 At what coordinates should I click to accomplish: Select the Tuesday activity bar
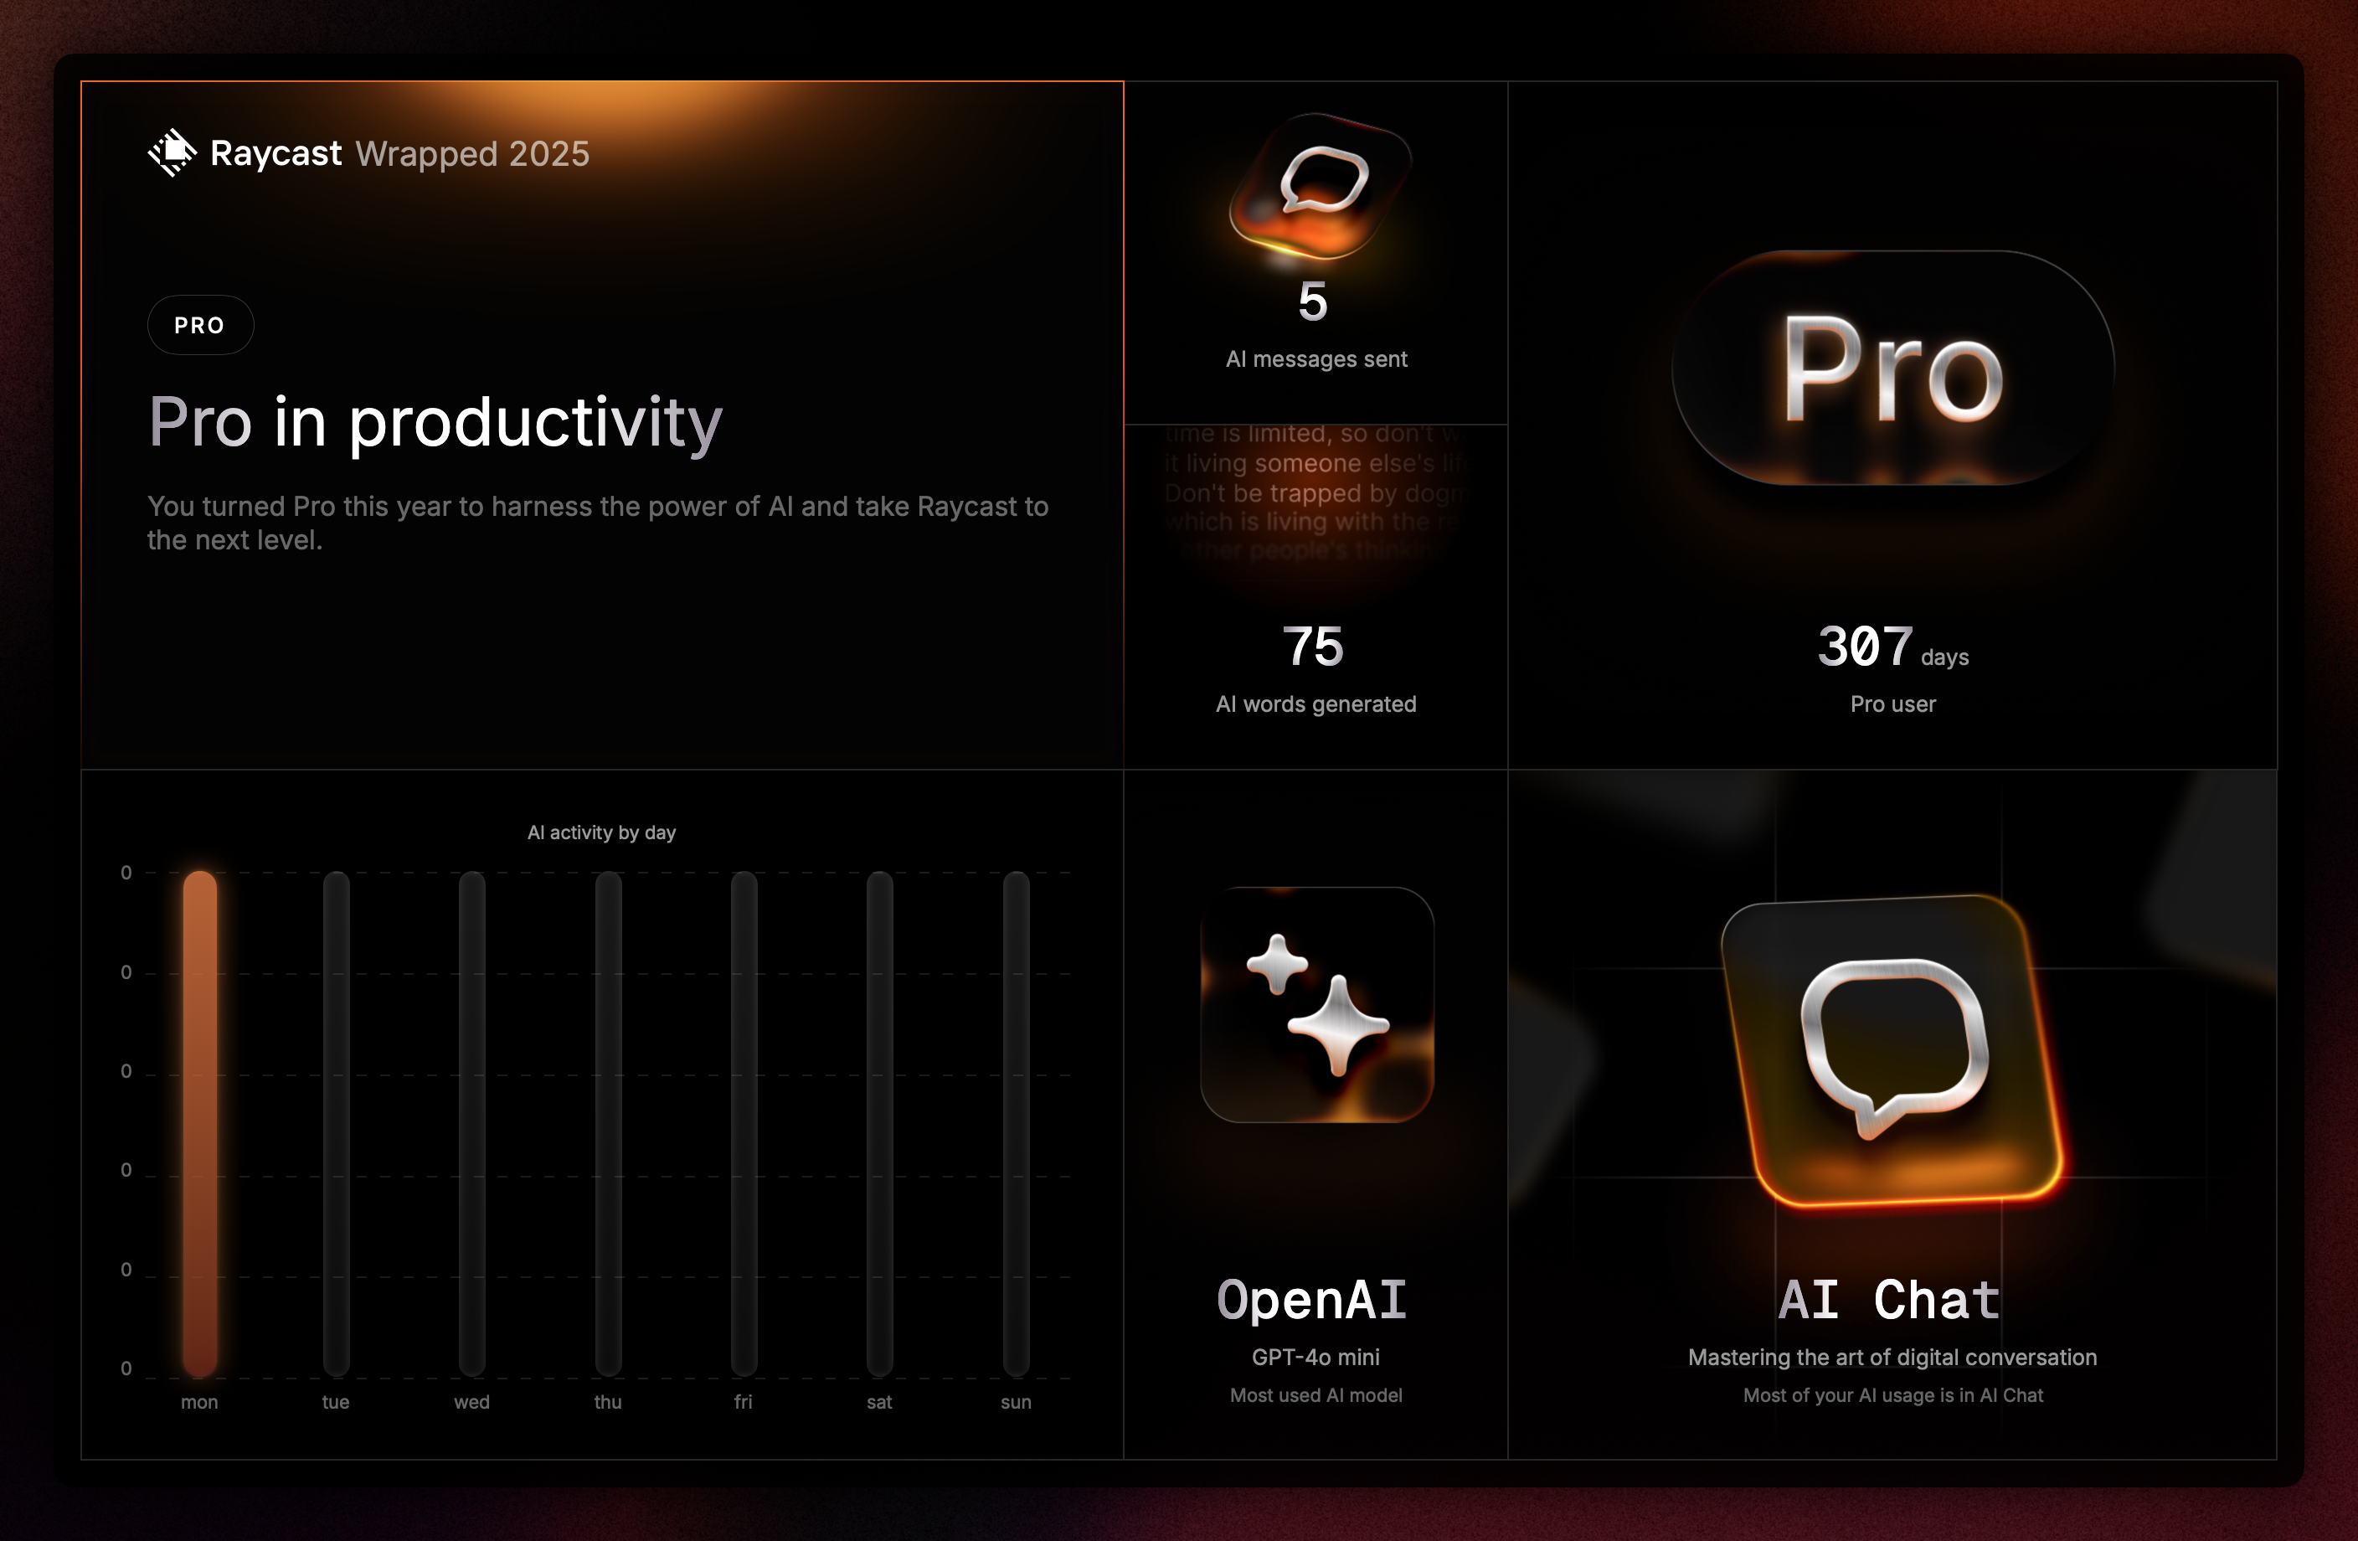(336, 1124)
